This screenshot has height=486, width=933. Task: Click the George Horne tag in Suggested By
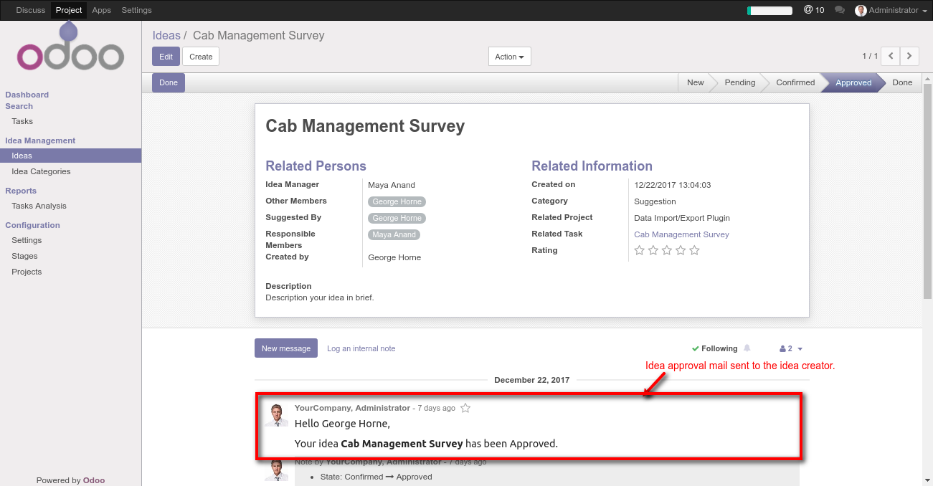[x=397, y=218]
